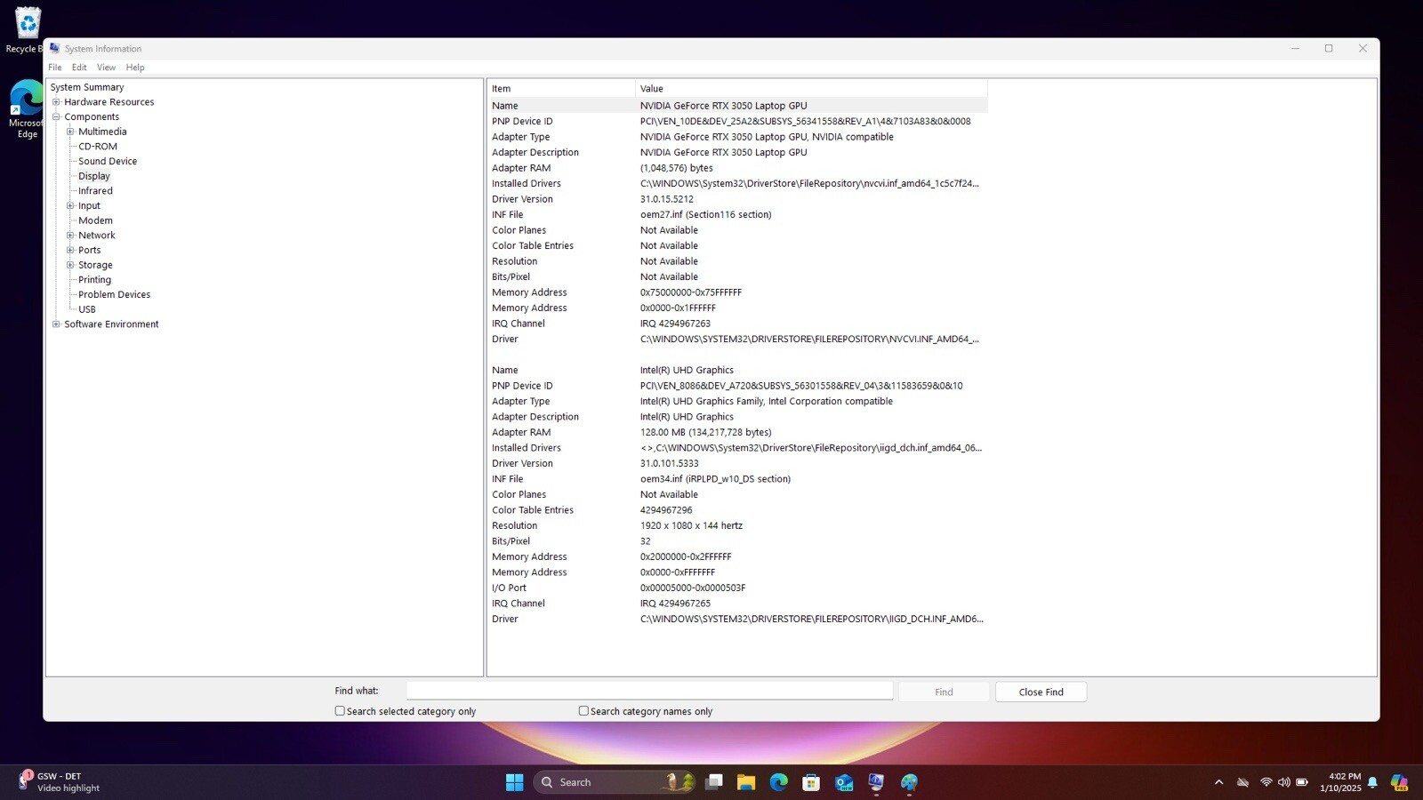Open Microsoft Store from the taskbar
The image size is (1423, 800).
[x=811, y=782]
